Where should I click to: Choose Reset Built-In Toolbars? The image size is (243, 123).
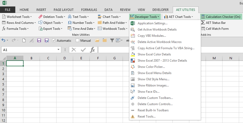coord(165,110)
